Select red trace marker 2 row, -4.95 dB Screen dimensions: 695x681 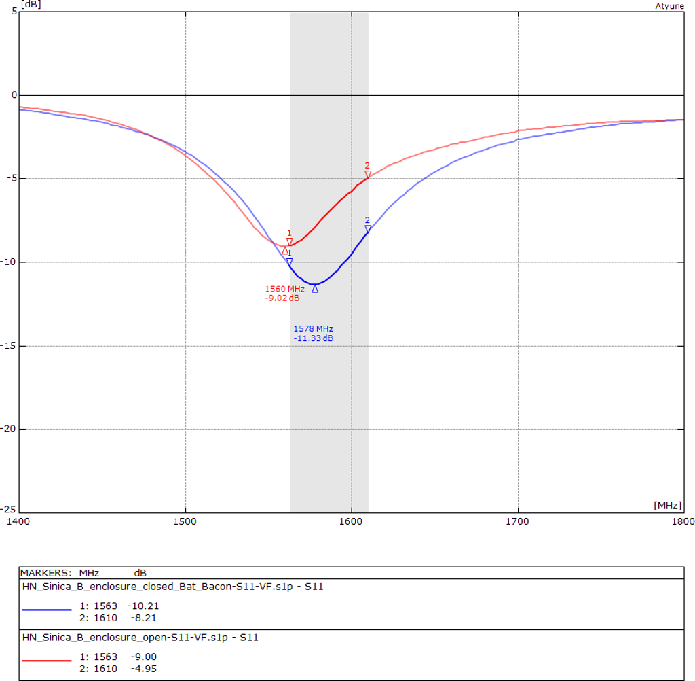pyautogui.click(x=119, y=668)
